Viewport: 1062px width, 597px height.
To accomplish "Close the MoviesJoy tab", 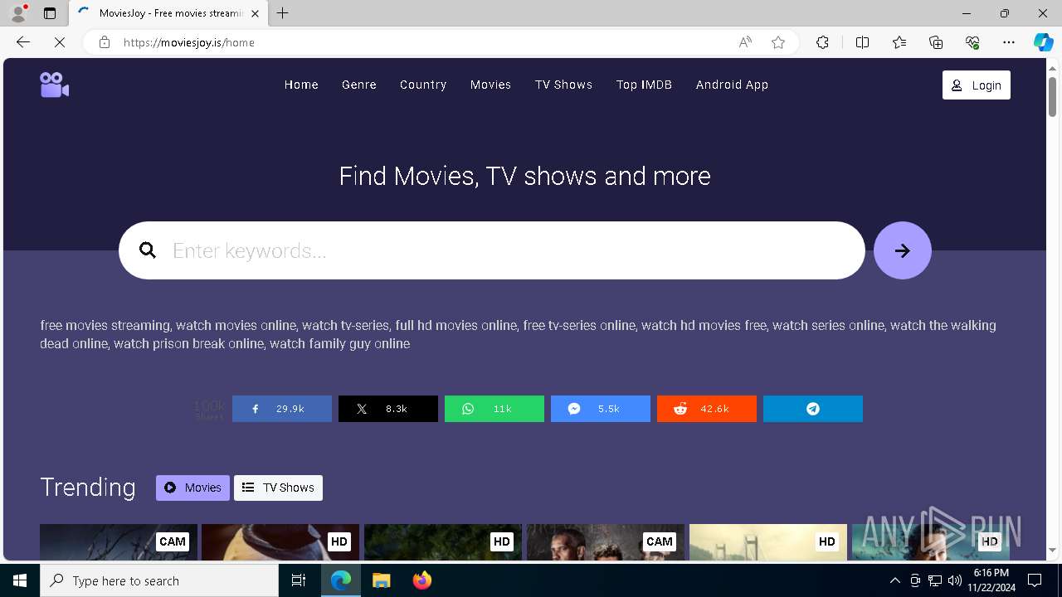I will 255,13.
